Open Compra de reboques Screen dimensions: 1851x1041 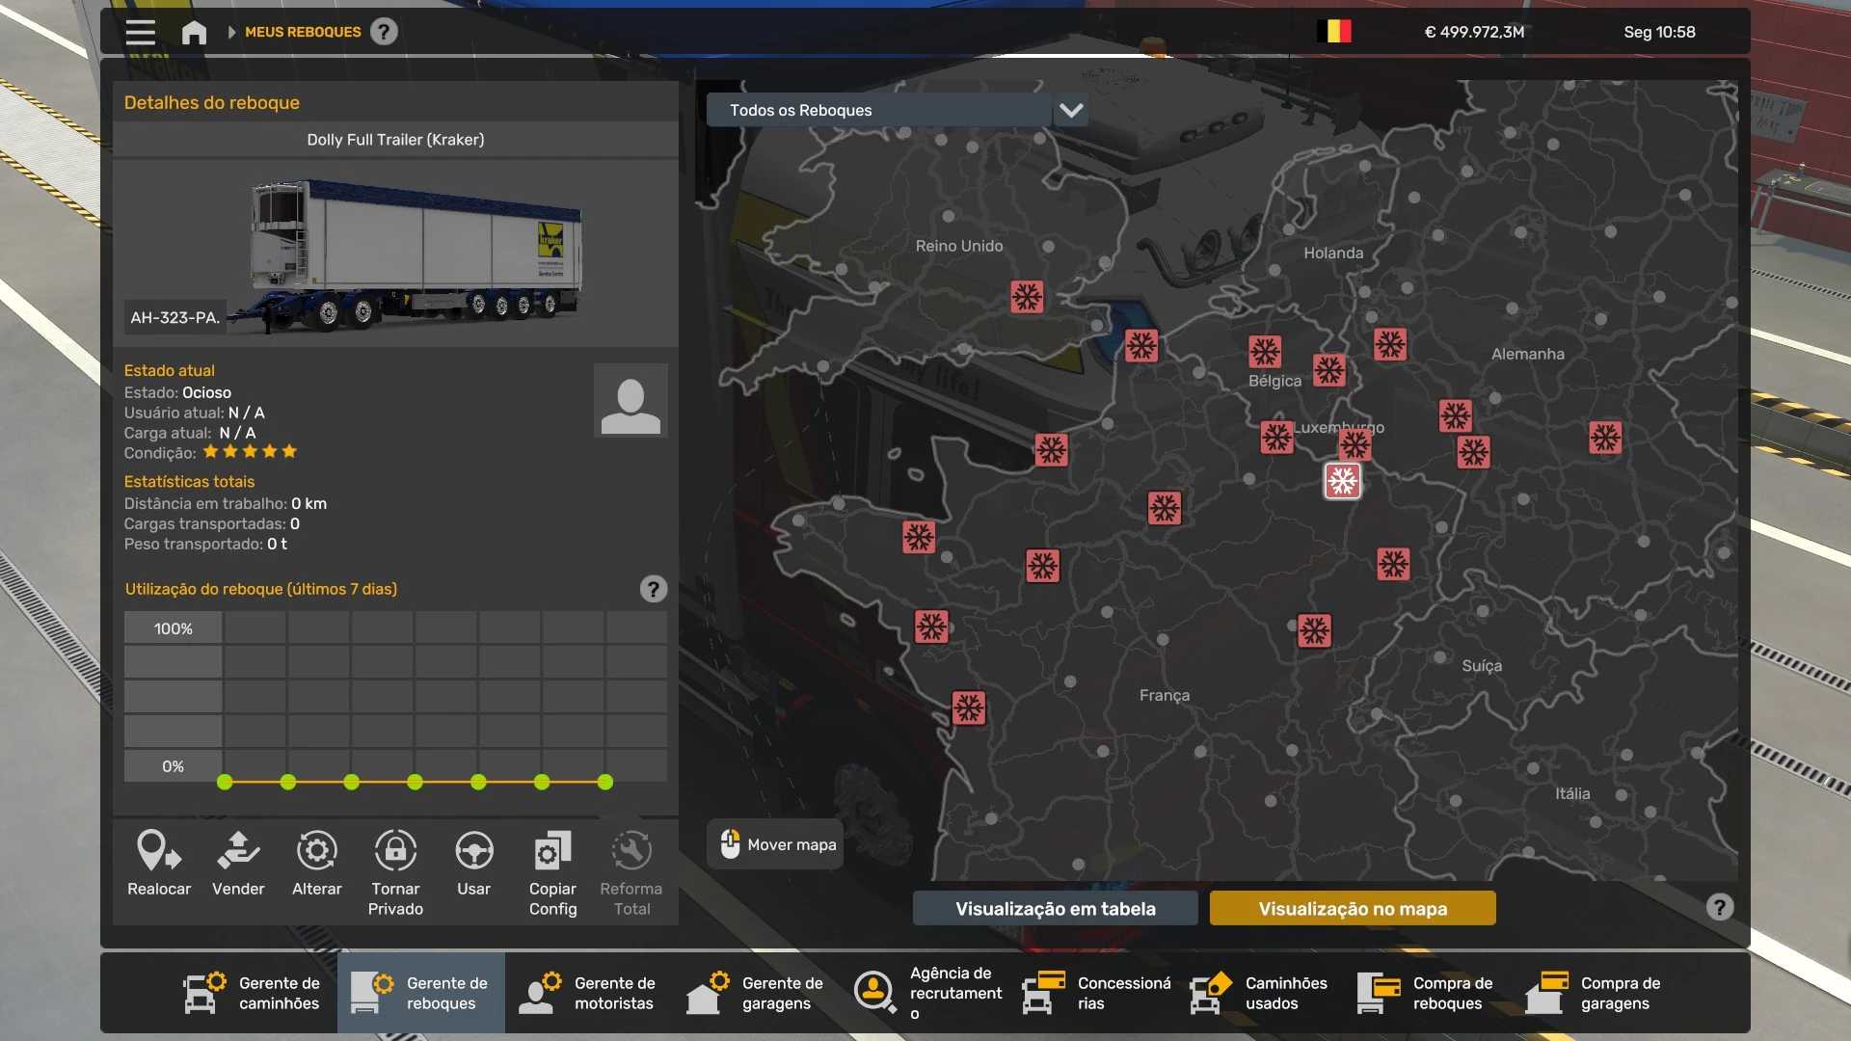[x=1427, y=993]
